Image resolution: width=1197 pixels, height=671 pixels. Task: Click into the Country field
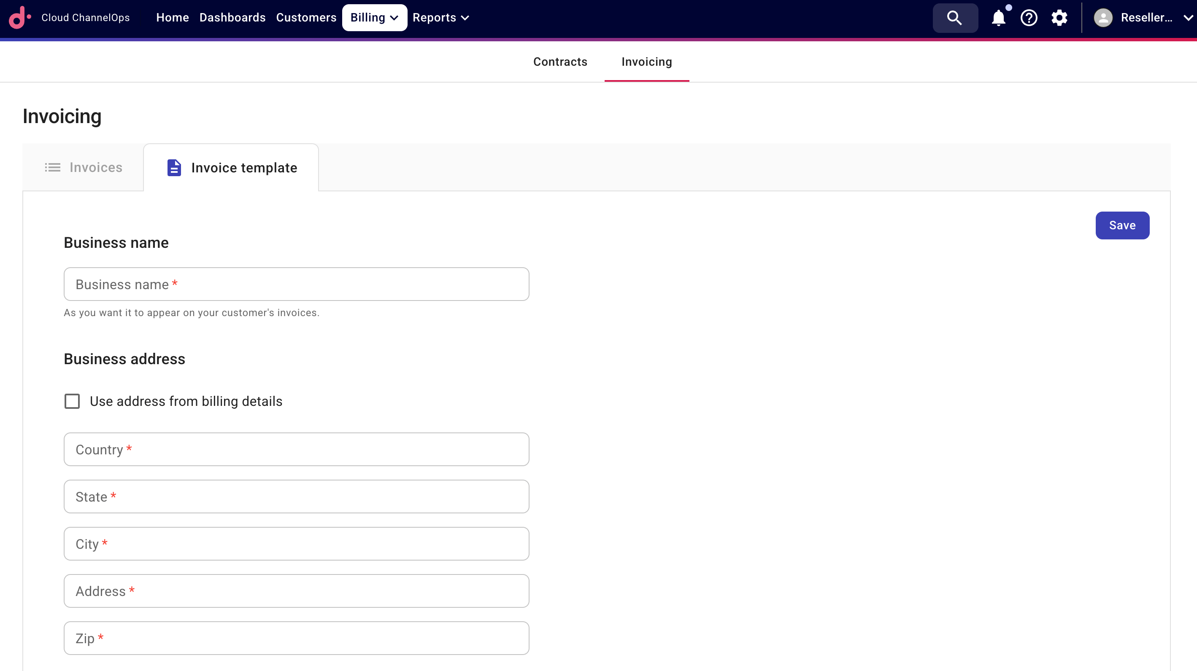pyautogui.click(x=296, y=449)
